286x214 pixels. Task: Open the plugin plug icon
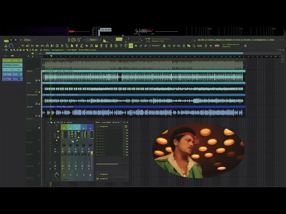tap(77, 45)
